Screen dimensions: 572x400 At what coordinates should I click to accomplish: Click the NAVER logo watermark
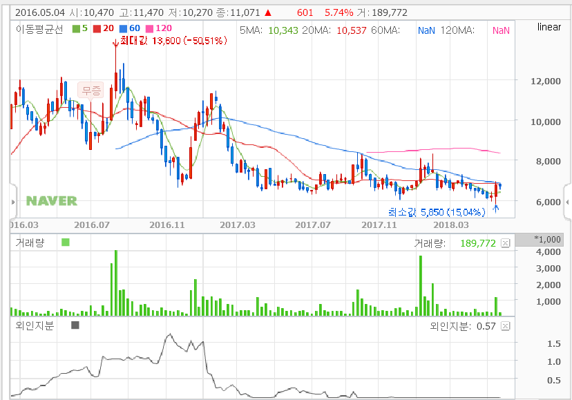click(52, 201)
